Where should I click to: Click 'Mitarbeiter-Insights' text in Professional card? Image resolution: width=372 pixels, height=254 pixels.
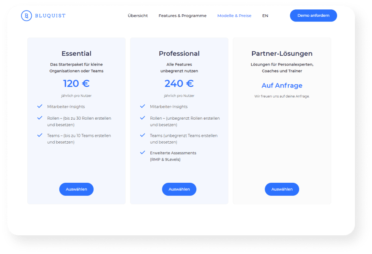tap(169, 107)
